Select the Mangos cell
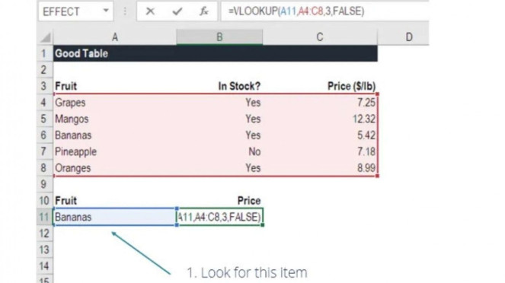This screenshot has width=505, height=283. click(115, 119)
